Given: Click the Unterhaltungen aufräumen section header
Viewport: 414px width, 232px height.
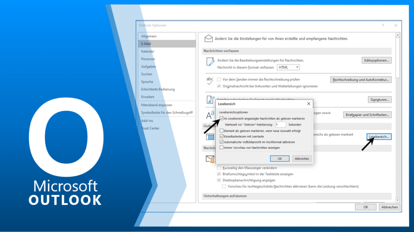Looking at the screenshot, I should pyautogui.click(x=297, y=196).
